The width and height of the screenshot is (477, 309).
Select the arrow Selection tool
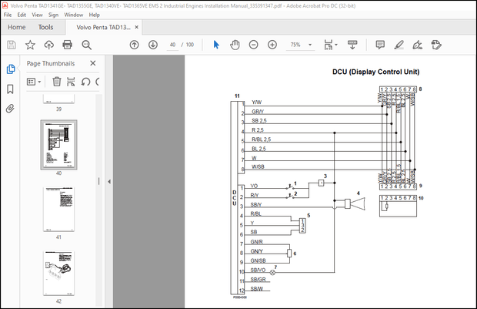[x=216, y=45]
